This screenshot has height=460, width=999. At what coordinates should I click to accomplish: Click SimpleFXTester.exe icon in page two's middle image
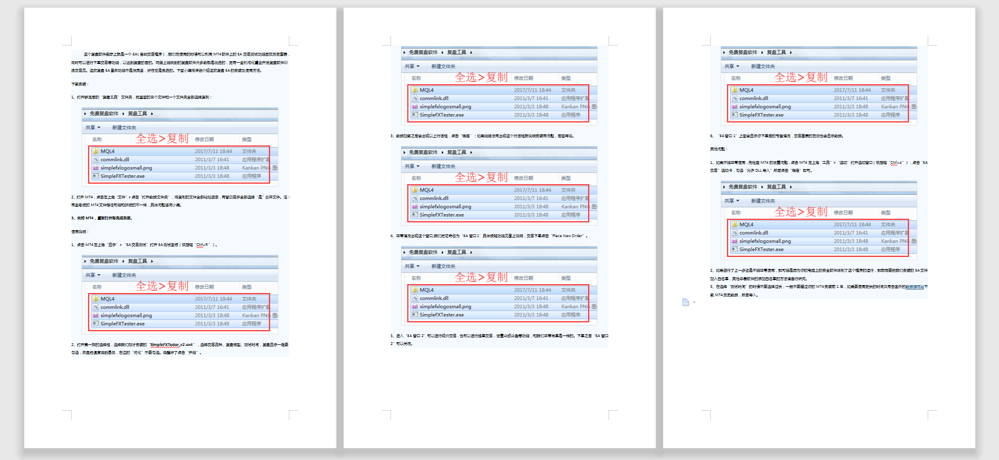(415, 215)
